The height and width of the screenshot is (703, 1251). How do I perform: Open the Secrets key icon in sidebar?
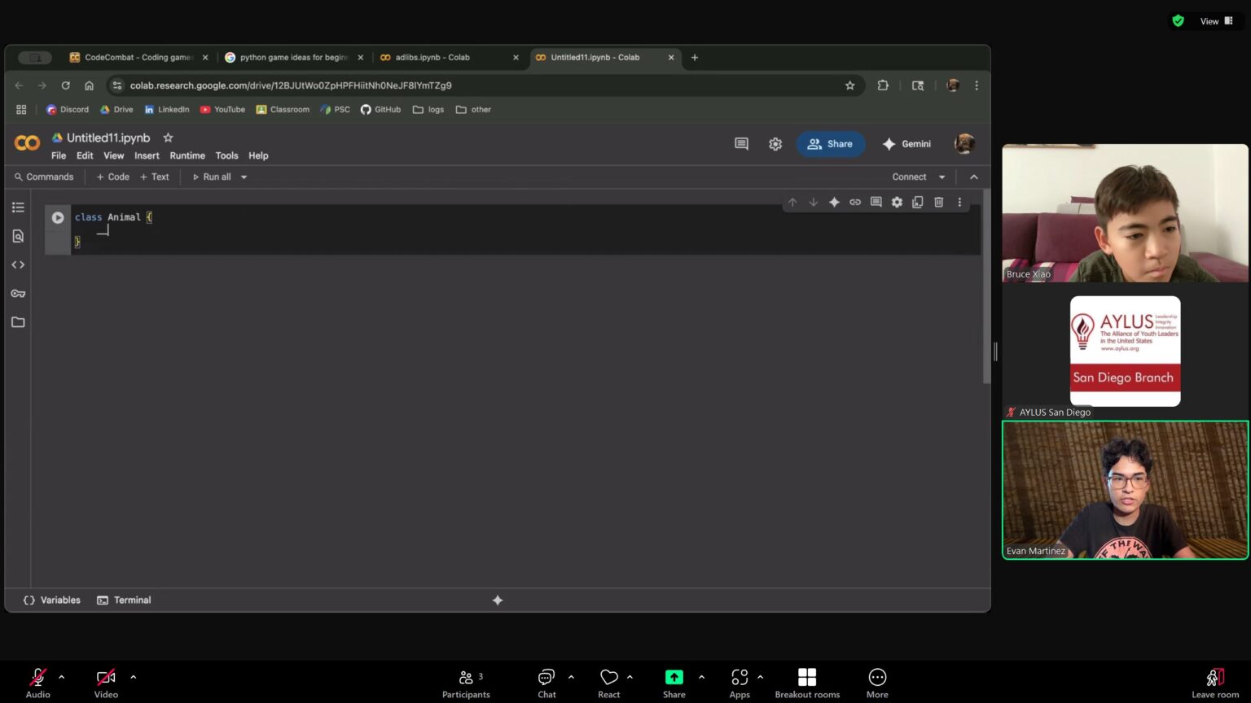18,293
